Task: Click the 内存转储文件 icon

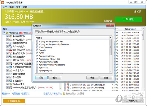Action: tap(10, 46)
